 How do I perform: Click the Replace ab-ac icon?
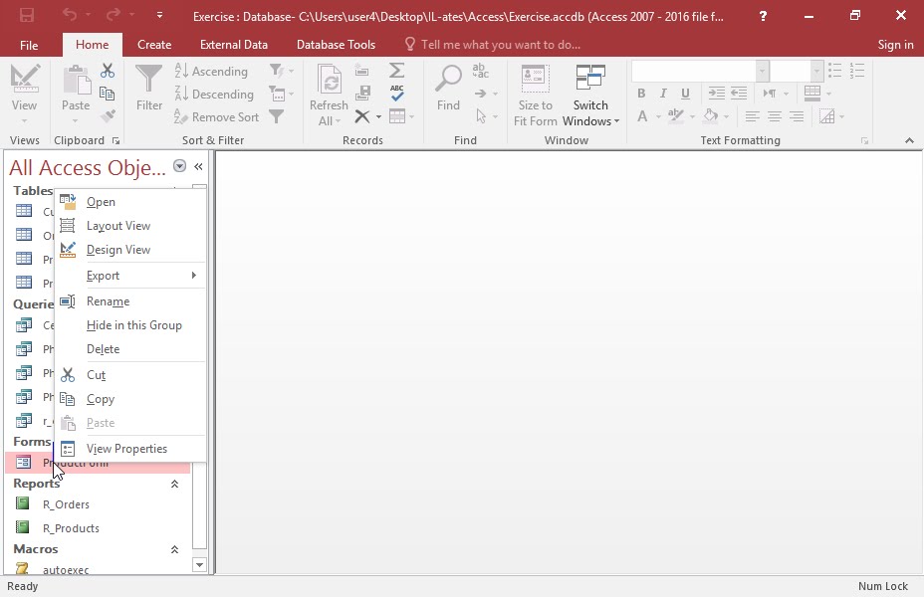[x=481, y=71]
